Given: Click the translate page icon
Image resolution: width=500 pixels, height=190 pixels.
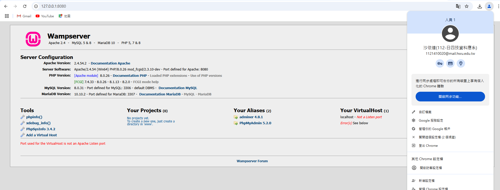Looking at the screenshot, I should 458,6.
